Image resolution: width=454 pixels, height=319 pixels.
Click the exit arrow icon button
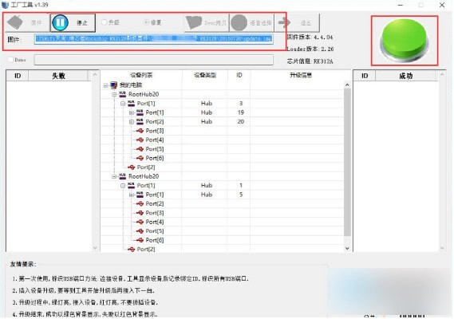click(284, 22)
